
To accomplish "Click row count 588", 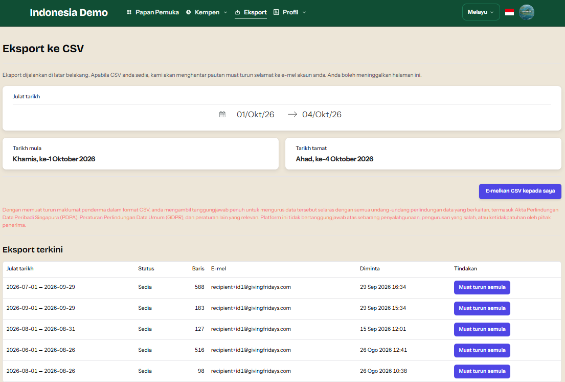I will point(199,287).
